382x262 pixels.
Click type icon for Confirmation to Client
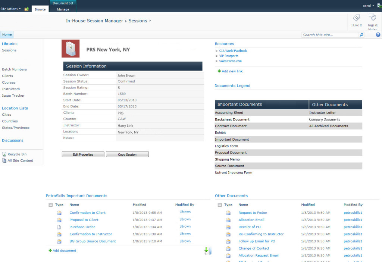pos(59,213)
